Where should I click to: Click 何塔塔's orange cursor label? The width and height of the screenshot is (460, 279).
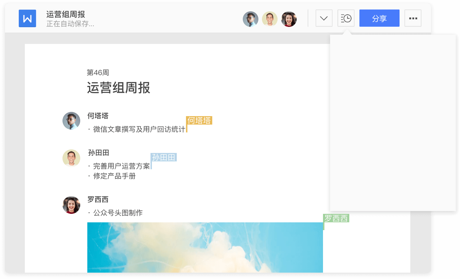coord(199,121)
